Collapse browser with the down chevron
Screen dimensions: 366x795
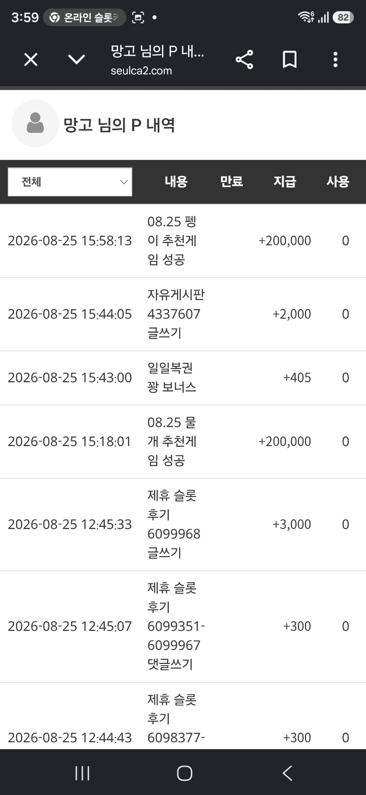[76, 60]
